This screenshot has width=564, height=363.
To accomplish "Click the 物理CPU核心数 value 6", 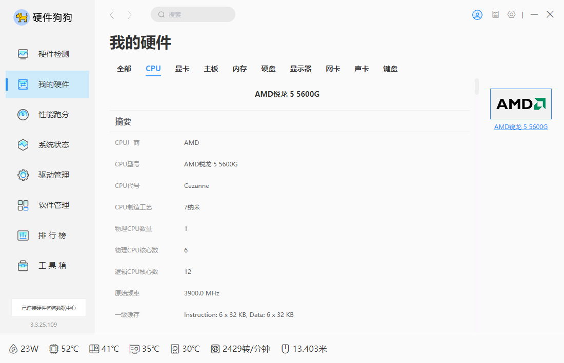I will [186, 250].
